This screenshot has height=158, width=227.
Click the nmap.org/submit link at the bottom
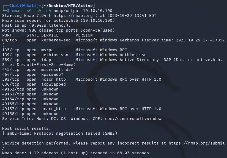197,143
